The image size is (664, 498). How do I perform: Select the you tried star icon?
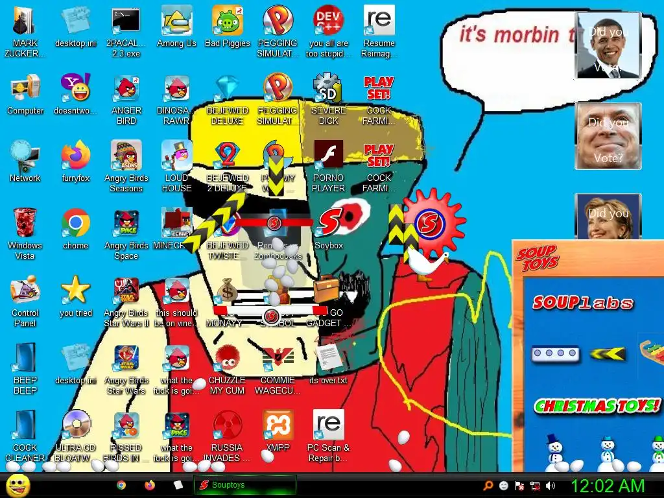[x=75, y=296]
